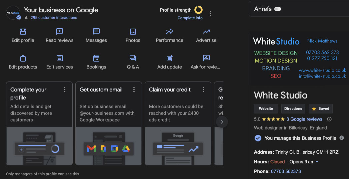Click the Profile strength ring indicator
Image resolution: width=349 pixels, height=179 pixels.
pos(198,10)
